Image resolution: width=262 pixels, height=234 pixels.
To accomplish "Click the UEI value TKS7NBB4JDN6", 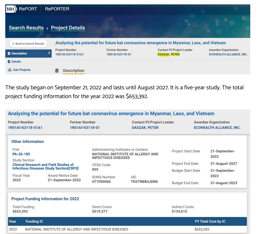I will 144,182.
